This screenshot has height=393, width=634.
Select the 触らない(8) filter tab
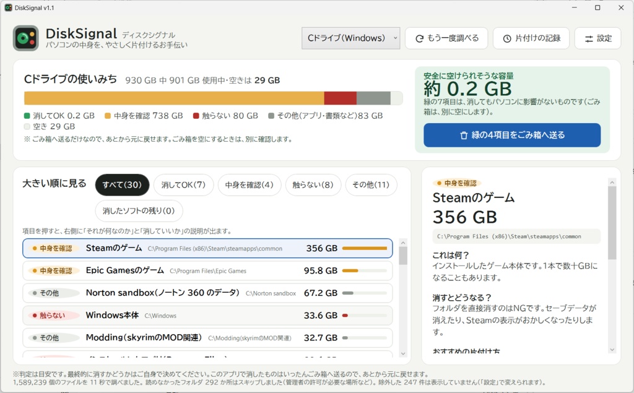tap(313, 185)
